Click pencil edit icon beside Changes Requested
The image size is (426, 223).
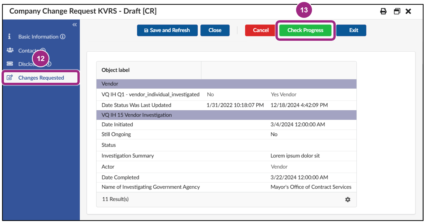coord(10,78)
